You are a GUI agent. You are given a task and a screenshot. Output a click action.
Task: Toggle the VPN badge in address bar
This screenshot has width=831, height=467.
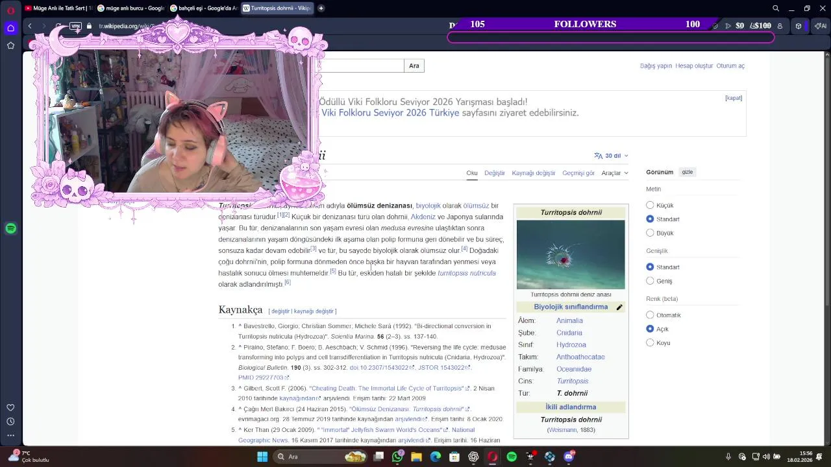[75, 26]
